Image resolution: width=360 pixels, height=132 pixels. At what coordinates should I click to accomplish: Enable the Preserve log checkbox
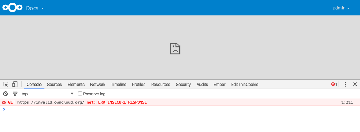80,94
